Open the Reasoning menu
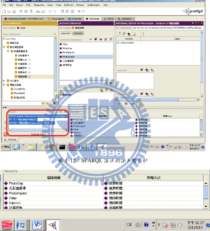This screenshot has width=210, height=231. (39, 5)
